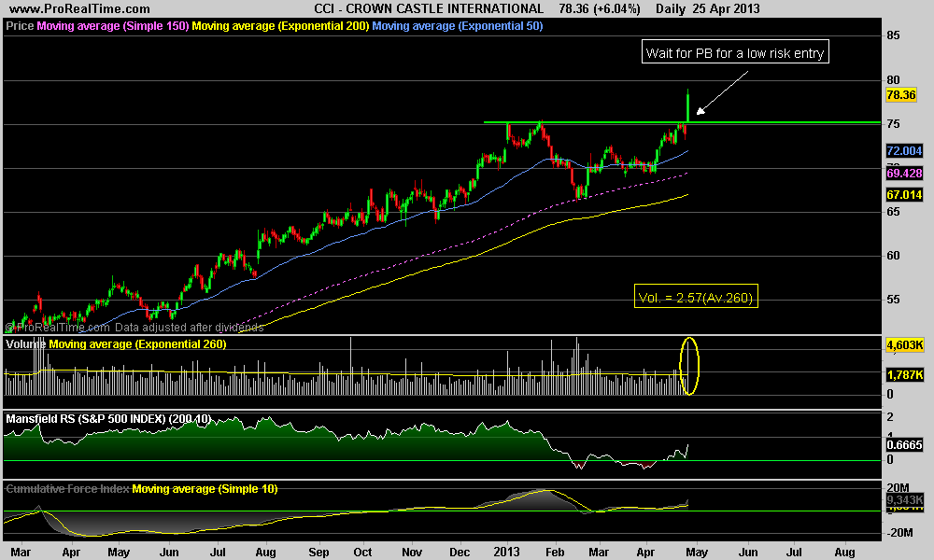Click the 0.6665 Mansfield RS value tag
This screenshot has width=934, height=560.
(x=904, y=445)
